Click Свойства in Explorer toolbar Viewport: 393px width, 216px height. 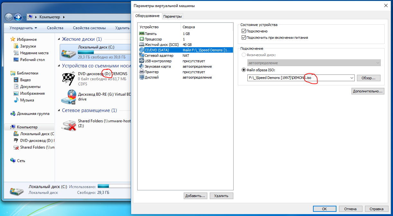pos(55,28)
